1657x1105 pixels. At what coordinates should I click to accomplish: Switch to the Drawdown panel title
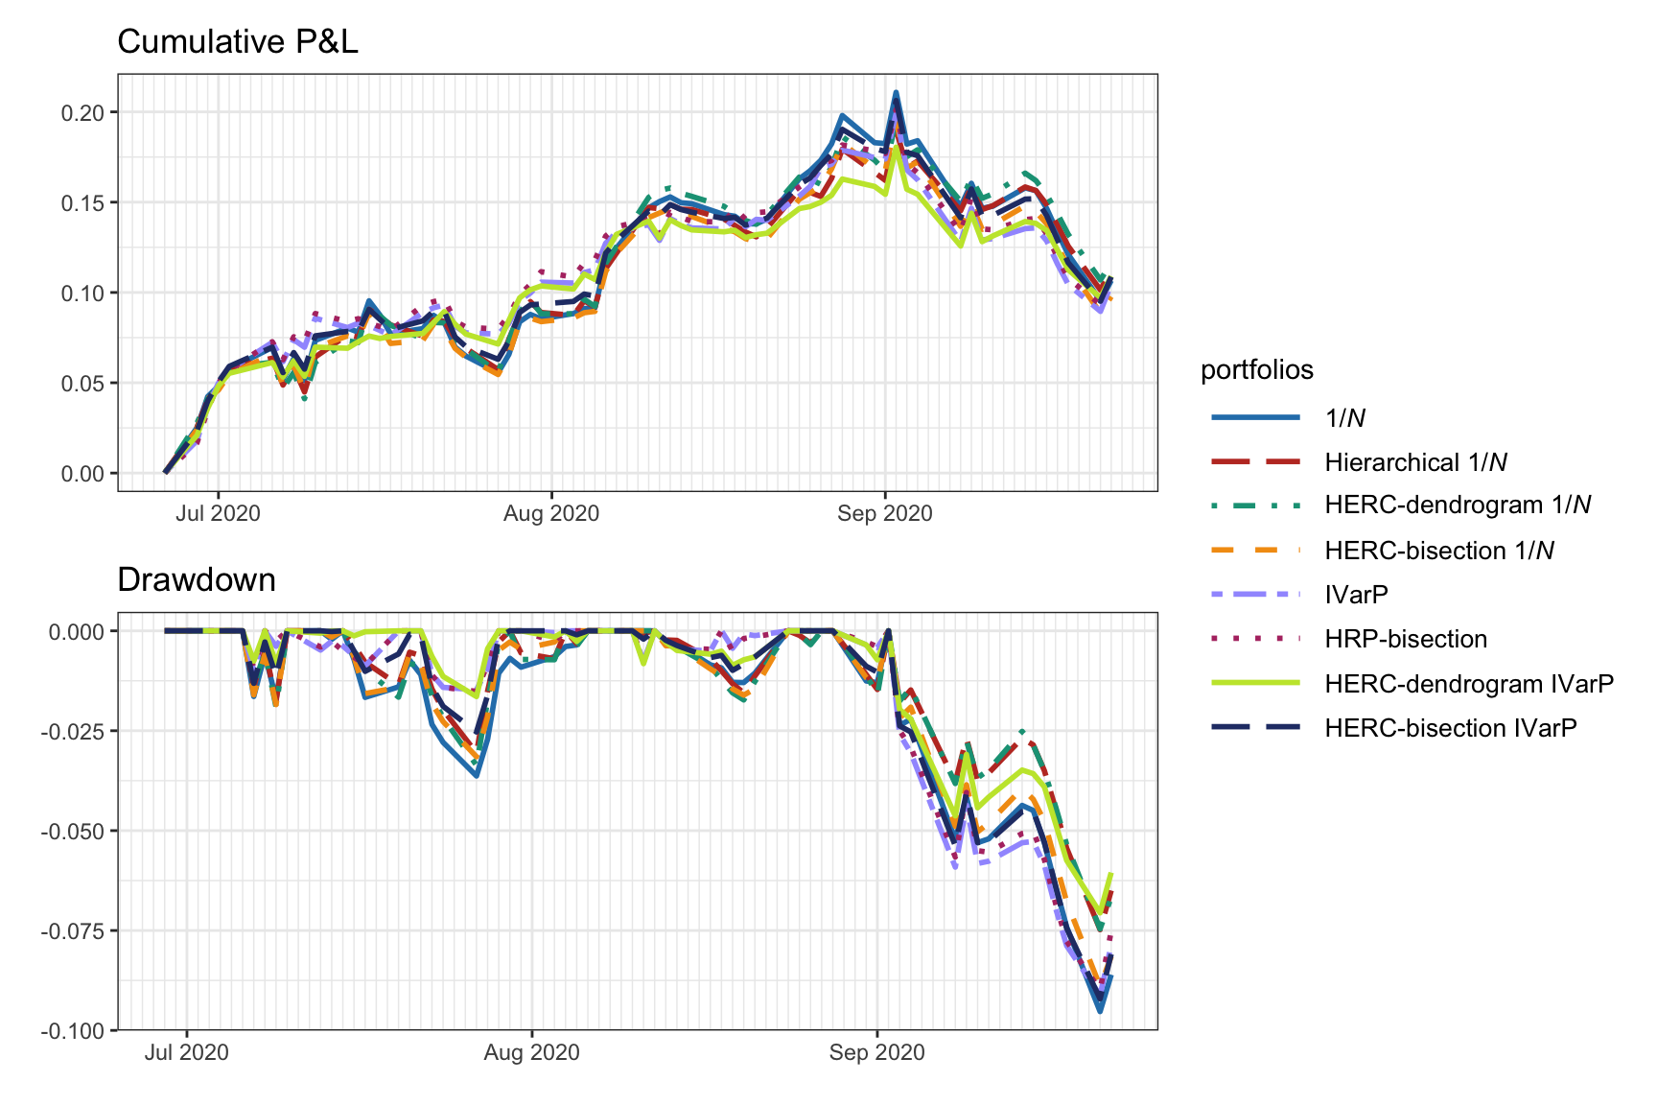pos(195,579)
